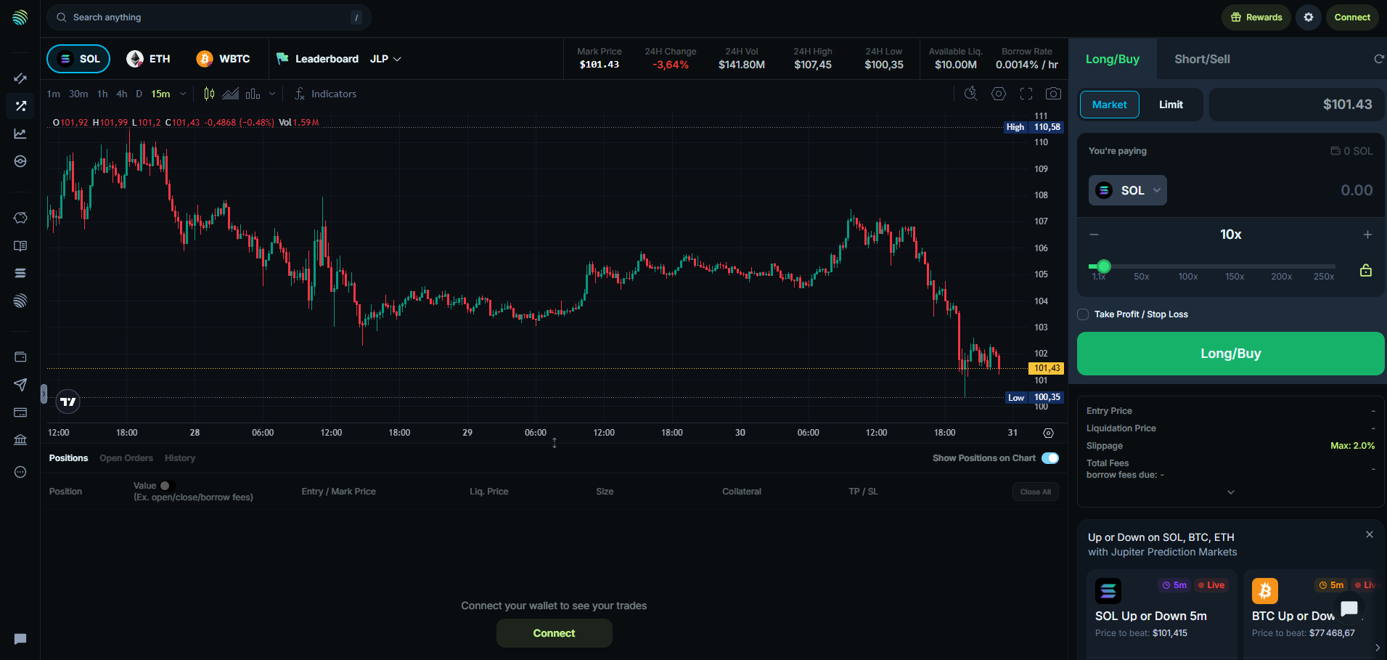The width and height of the screenshot is (1387, 660).
Task: Click the TradingView logo on chart
Action: click(67, 402)
